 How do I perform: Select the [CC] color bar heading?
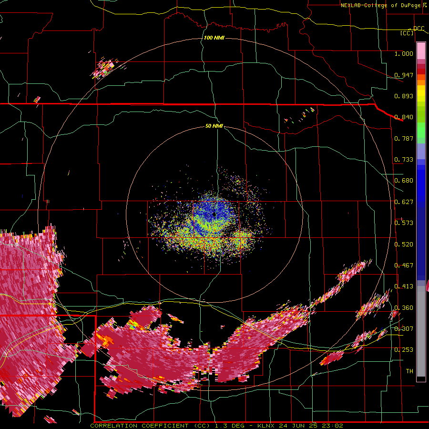(x=407, y=33)
